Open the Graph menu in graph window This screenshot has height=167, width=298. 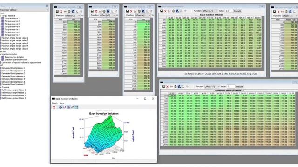tap(54, 103)
